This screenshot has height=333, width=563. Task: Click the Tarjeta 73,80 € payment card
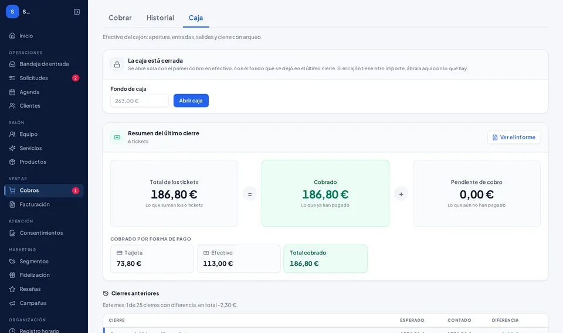point(152,259)
